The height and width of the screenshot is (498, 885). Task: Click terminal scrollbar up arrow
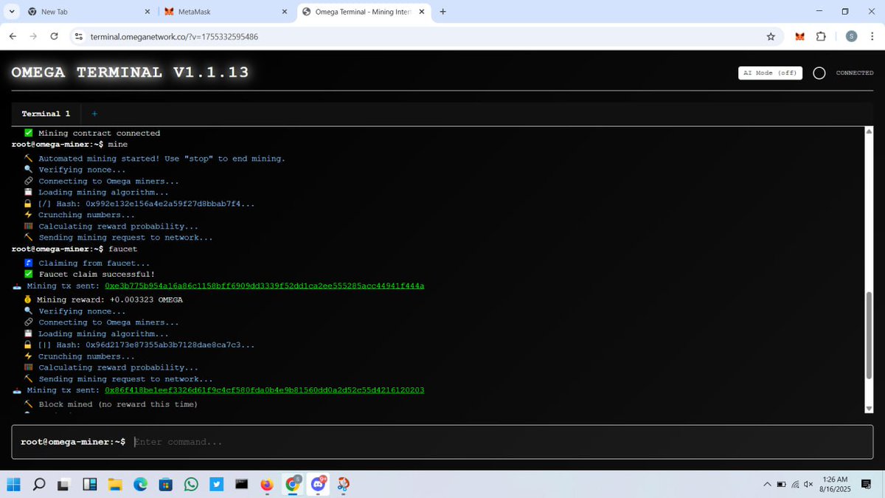869,131
